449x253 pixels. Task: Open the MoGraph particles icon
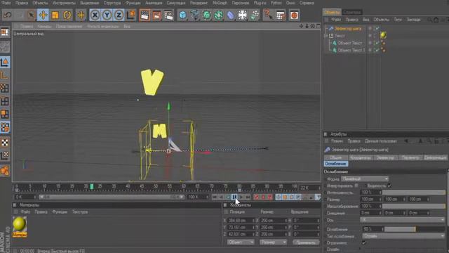254,15
